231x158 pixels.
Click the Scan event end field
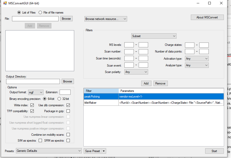click(143, 65)
